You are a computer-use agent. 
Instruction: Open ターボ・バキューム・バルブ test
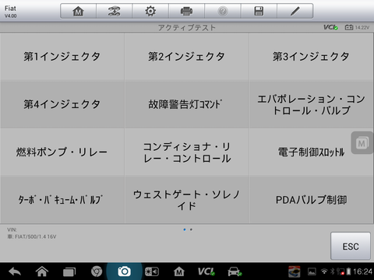point(62,200)
